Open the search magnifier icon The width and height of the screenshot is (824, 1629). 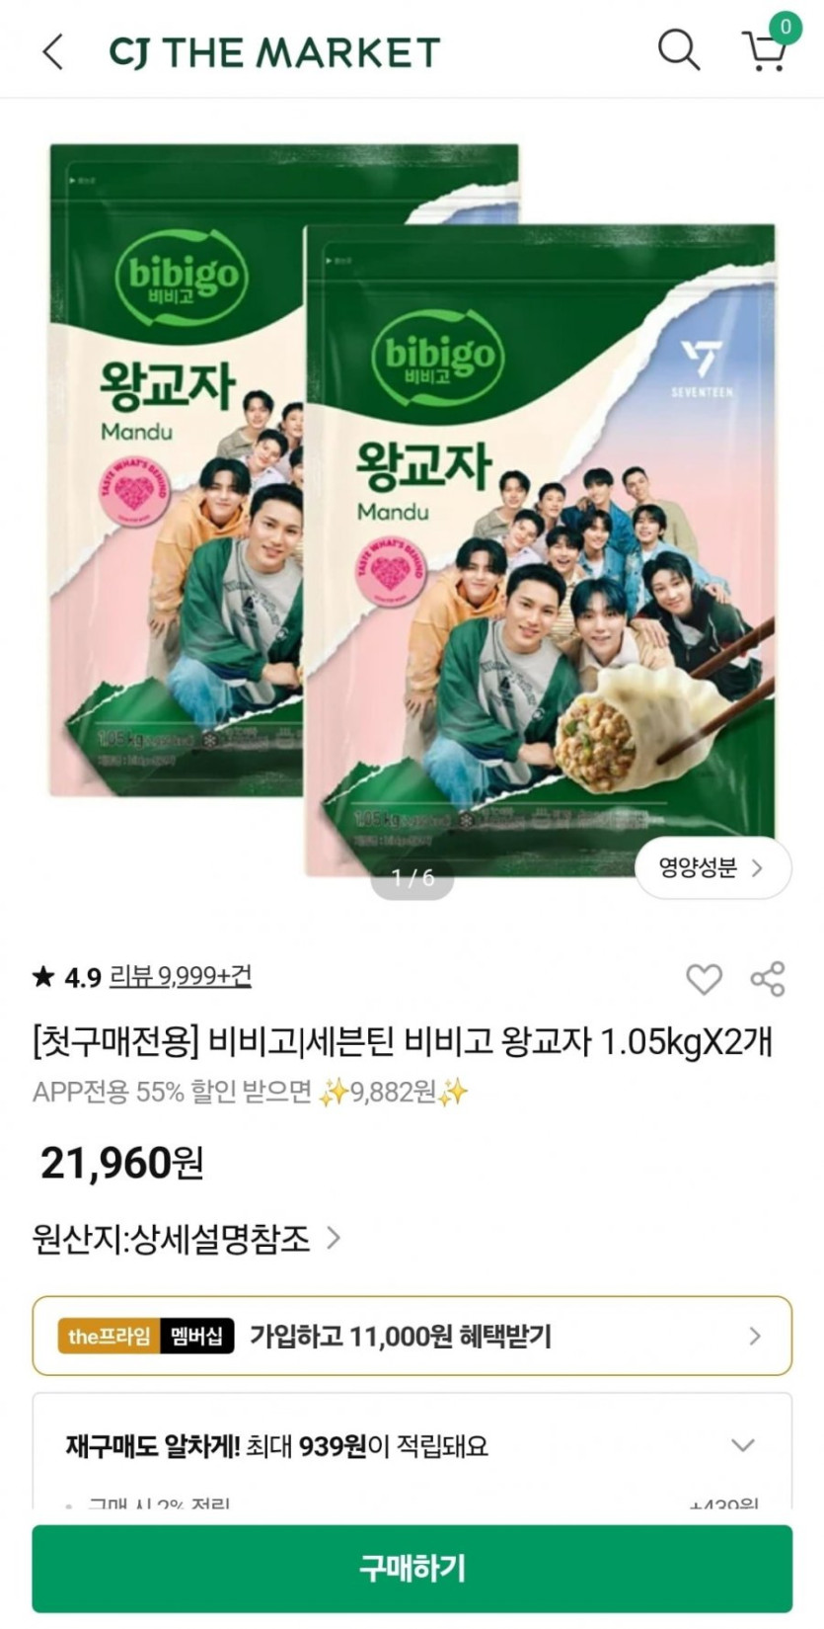coord(679,49)
